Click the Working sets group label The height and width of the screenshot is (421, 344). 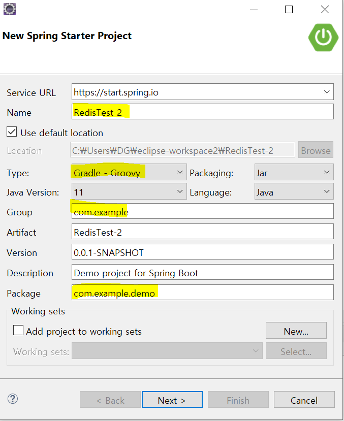point(38,311)
